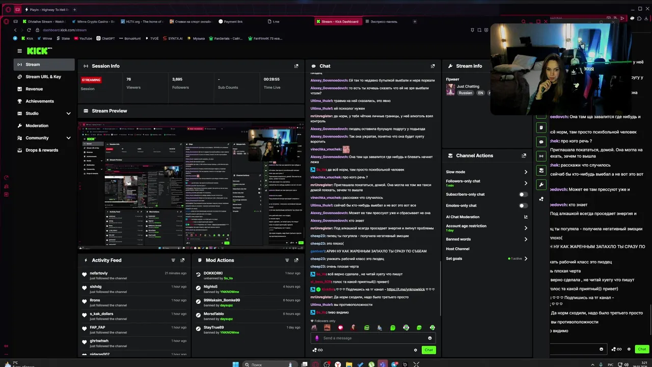Open the t.me/ynknowkick link in chat
Viewport: 652px width, 367px height.
point(405,289)
